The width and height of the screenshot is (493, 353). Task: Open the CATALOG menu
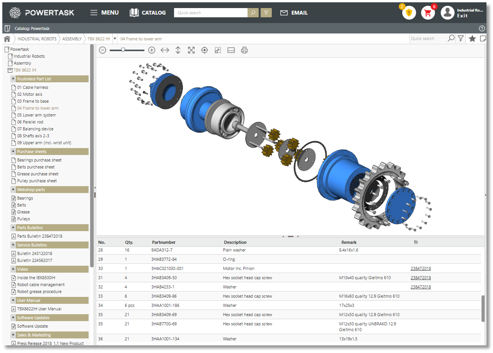pos(148,13)
